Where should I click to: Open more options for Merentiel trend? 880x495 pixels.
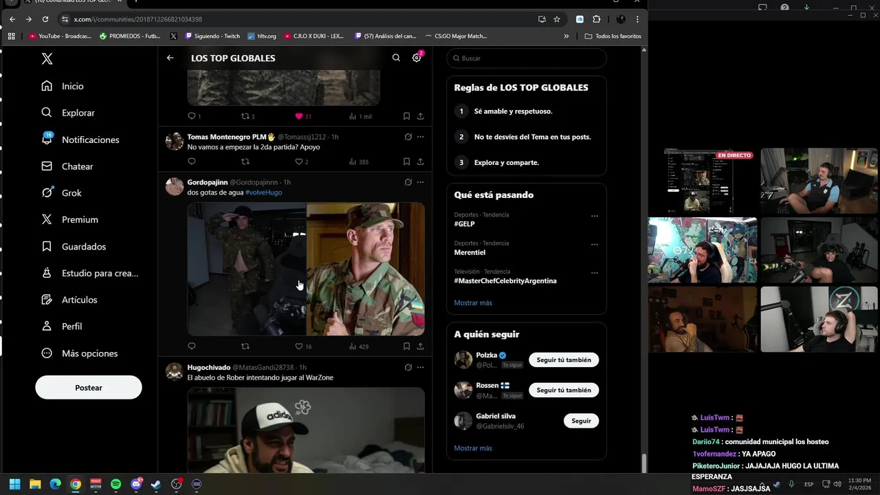[595, 244]
